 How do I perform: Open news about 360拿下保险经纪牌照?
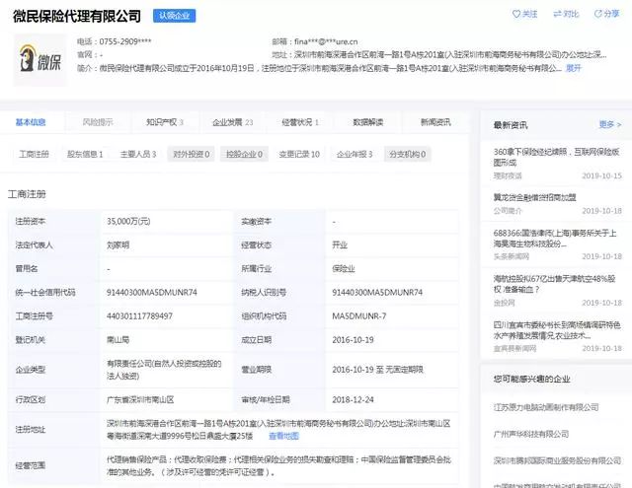click(556, 157)
